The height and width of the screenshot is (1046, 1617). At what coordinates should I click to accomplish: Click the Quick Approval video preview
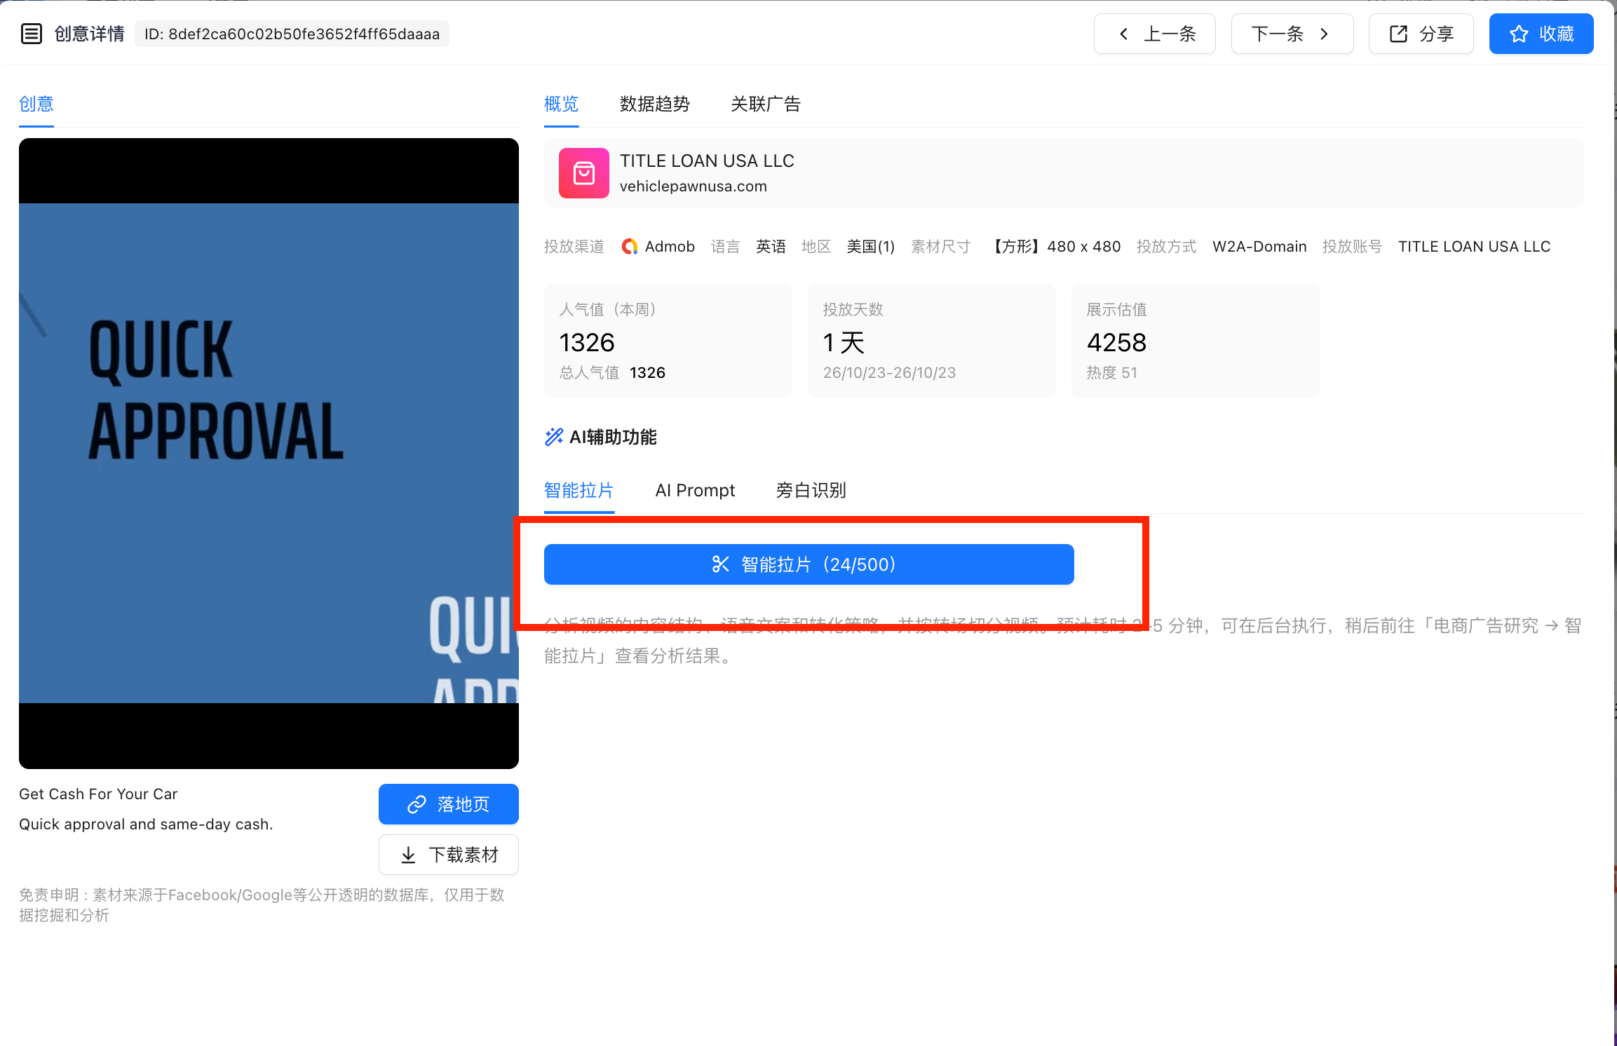(269, 453)
